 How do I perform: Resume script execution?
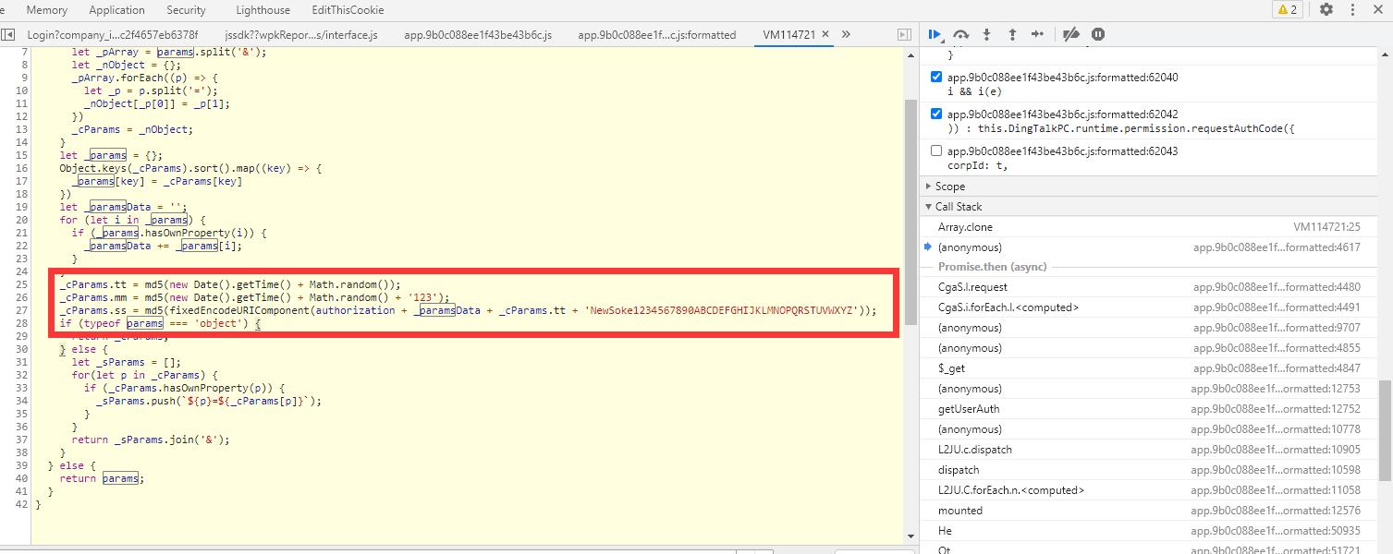(x=935, y=34)
